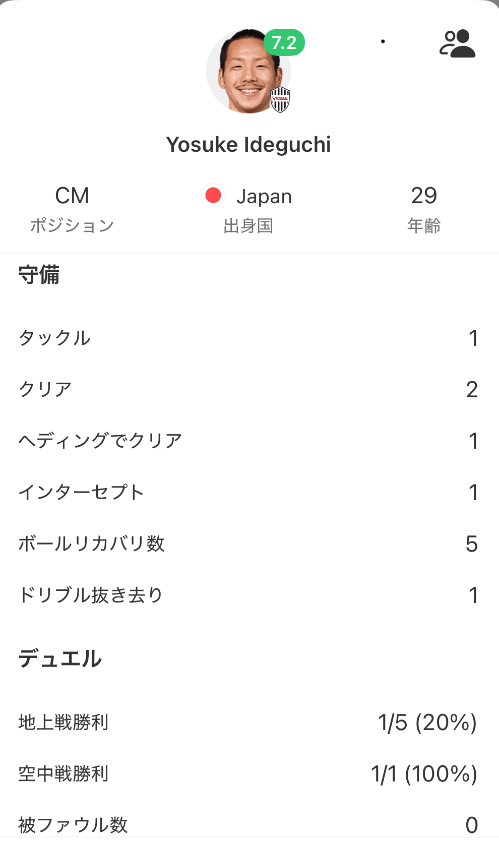Select the CM position label
The width and height of the screenshot is (499, 845).
click(72, 196)
